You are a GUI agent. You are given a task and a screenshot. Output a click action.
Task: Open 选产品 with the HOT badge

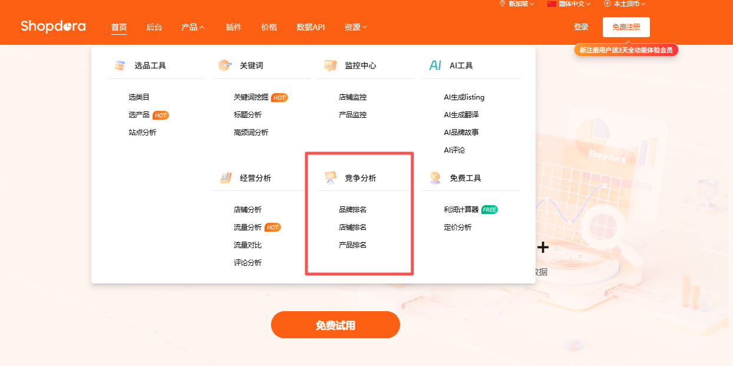coord(139,114)
